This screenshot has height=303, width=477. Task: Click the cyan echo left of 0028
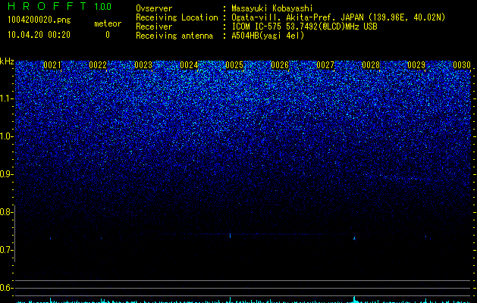[354, 239]
